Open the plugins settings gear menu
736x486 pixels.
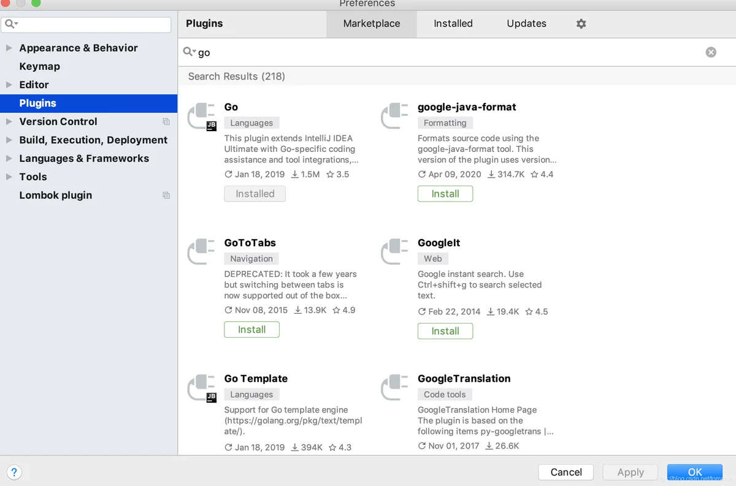(581, 24)
